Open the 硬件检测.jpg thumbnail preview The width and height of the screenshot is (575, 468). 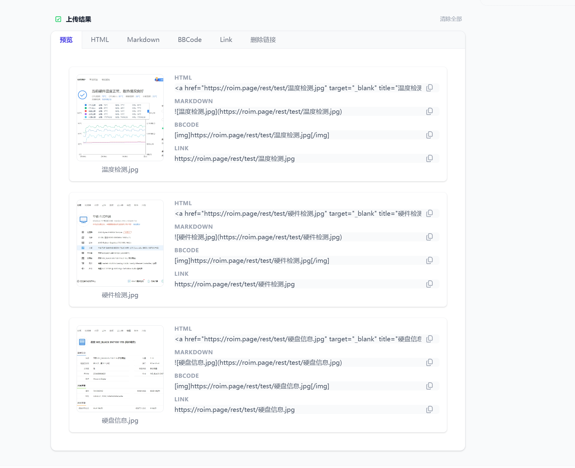[x=120, y=243]
